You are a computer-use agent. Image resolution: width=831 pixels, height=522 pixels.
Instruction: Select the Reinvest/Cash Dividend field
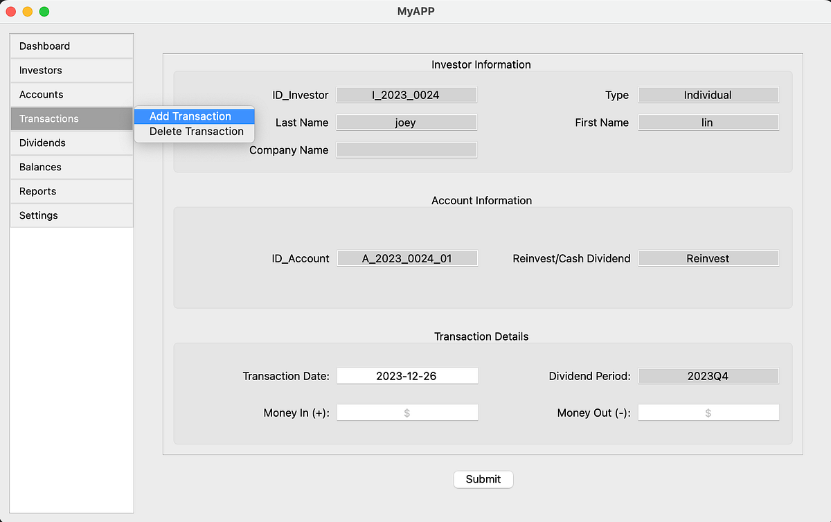tap(708, 258)
